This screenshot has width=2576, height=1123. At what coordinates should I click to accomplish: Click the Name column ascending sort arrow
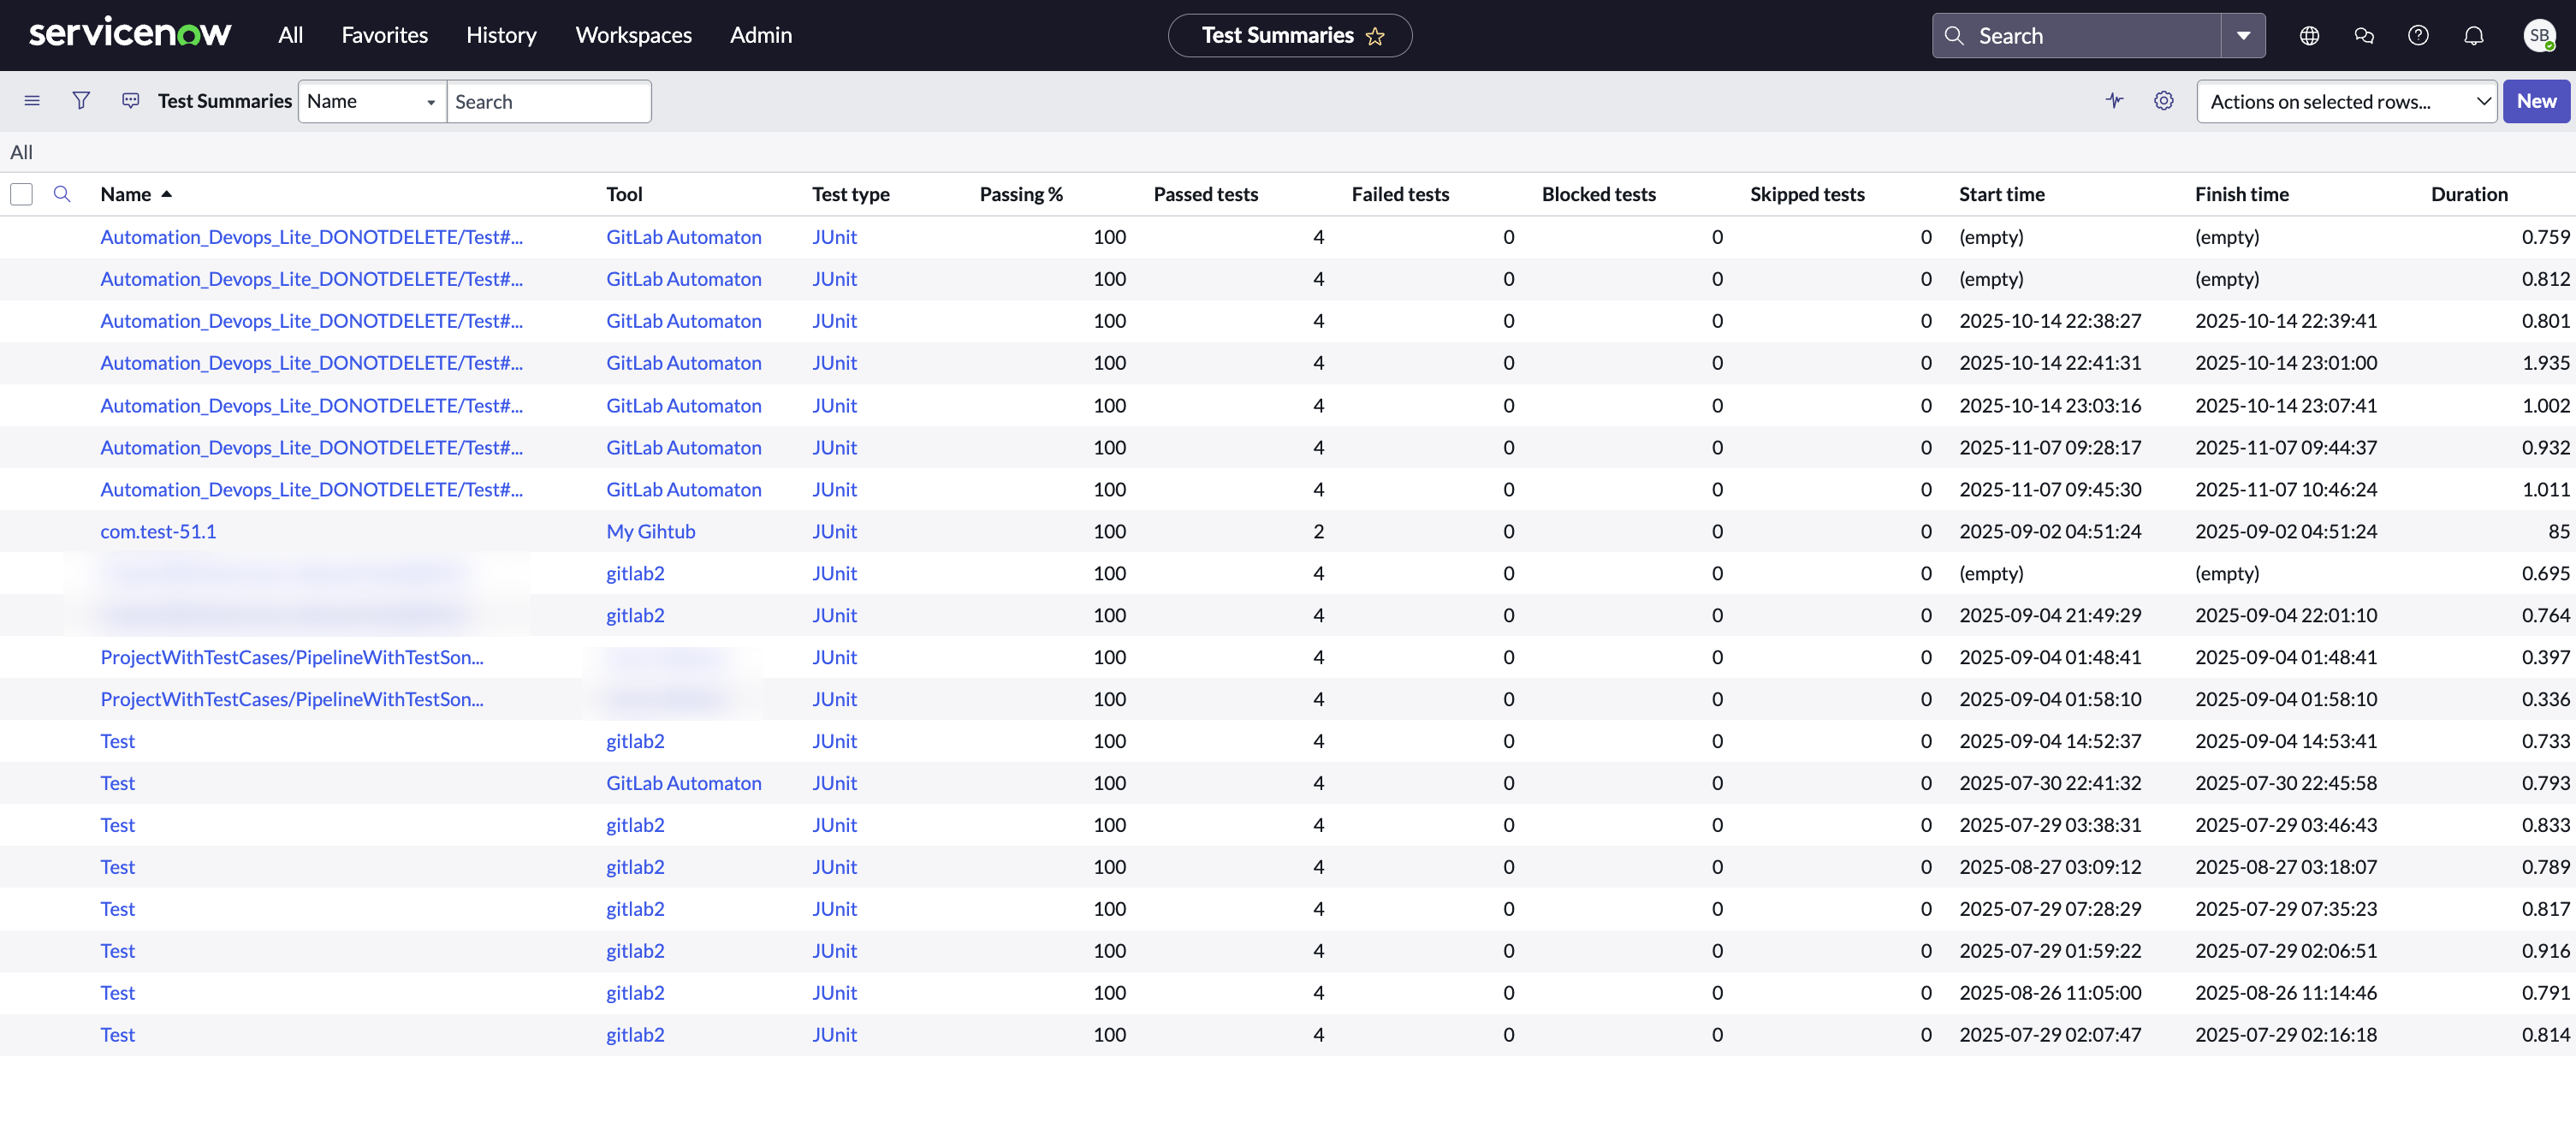167,194
